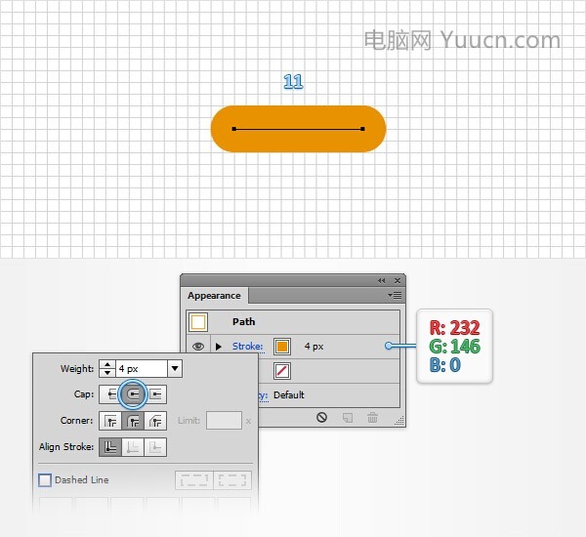Toggle Stroke visibility eye icon

[x=198, y=347]
